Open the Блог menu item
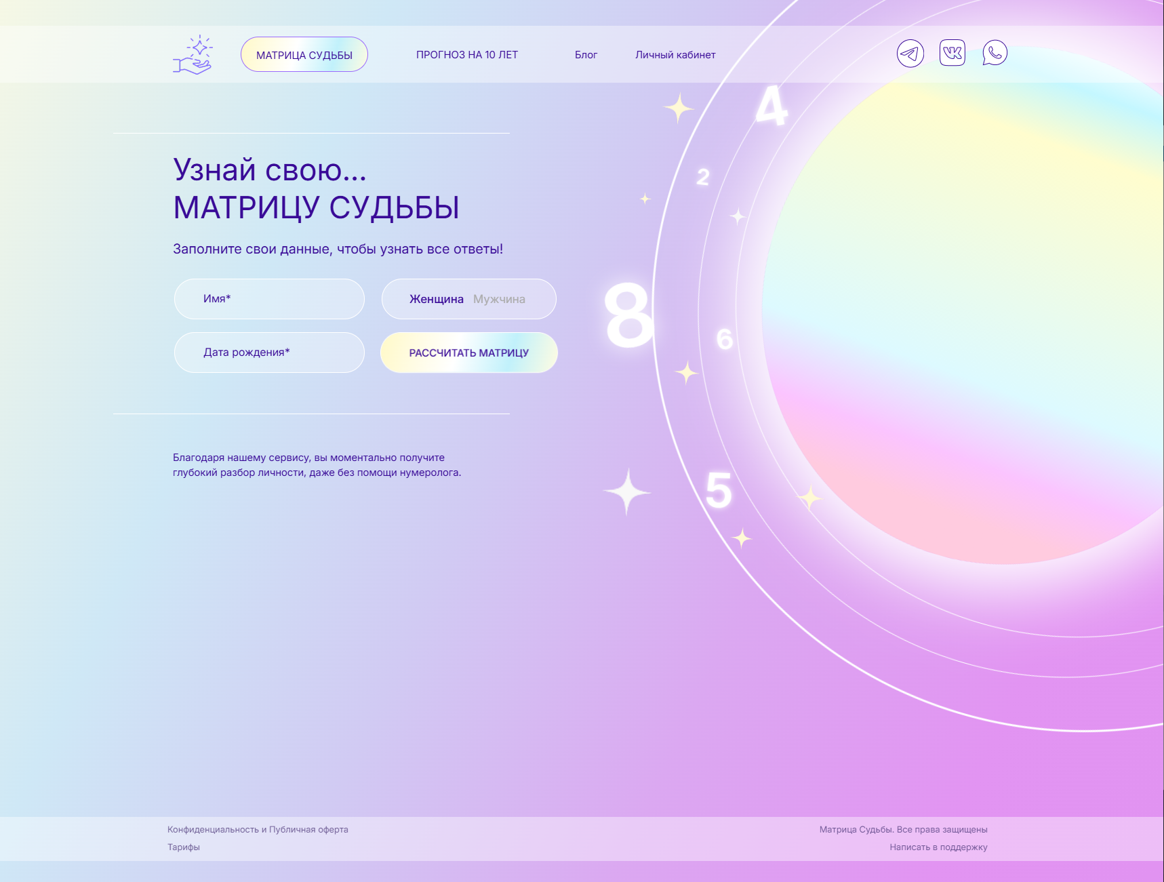This screenshot has width=1164, height=882. 586,55
